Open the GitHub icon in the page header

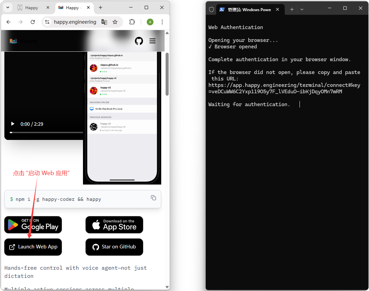tap(139, 41)
